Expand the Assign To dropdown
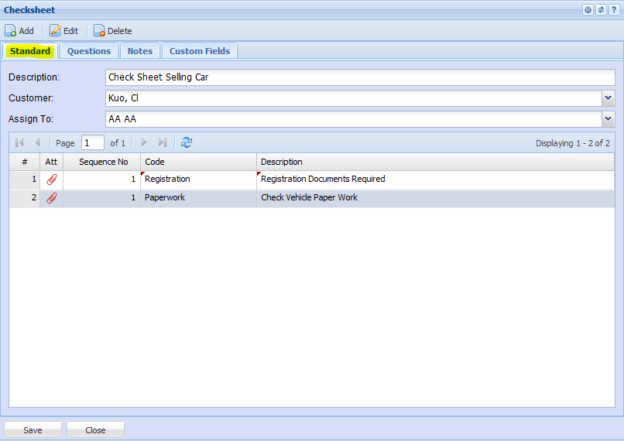624x441 pixels. [608, 119]
